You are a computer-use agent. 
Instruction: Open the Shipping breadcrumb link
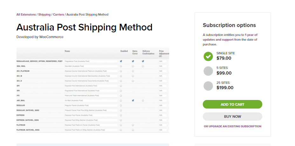[45, 15]
